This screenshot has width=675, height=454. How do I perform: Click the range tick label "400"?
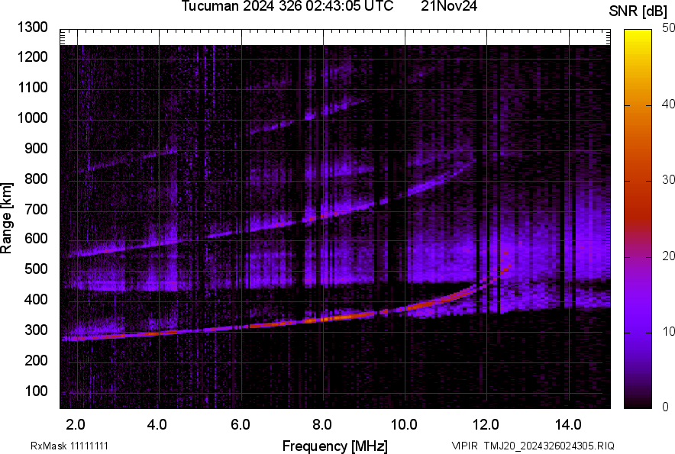click(x=36, y=299)
